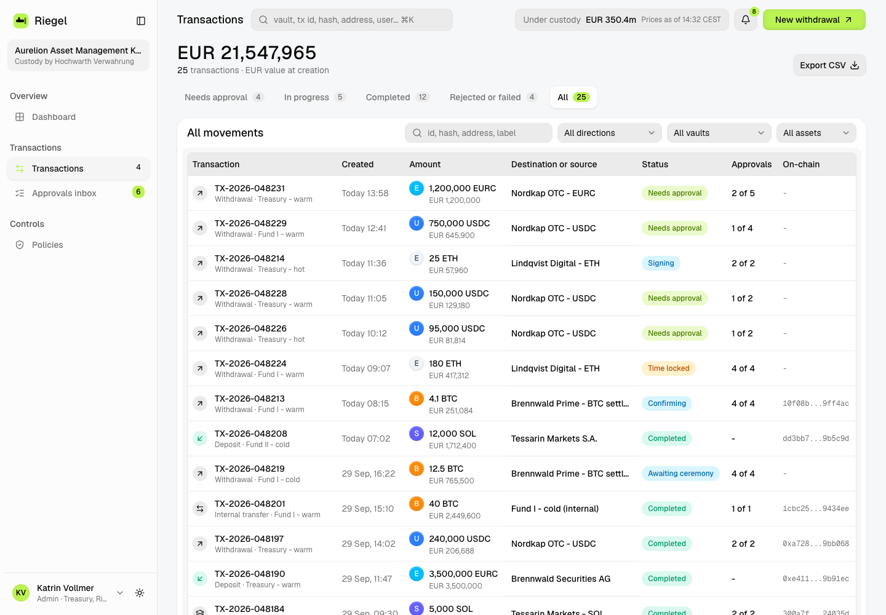Viewport: 886px width, 615px height.
Task: Toggle the light theme sun icon
Action: coord(140,593)
